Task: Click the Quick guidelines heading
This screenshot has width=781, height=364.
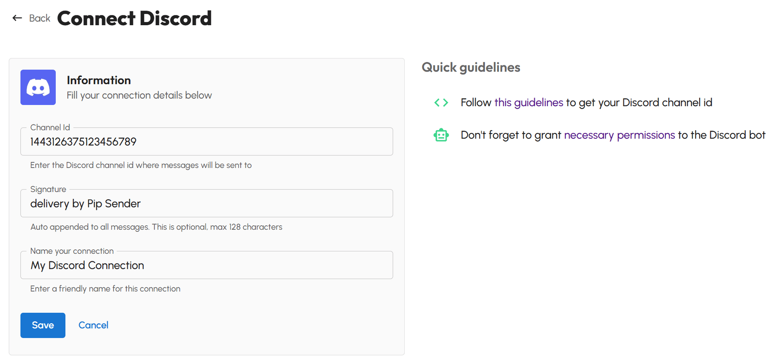Action: pyautogui.click(x=471, y=67)
